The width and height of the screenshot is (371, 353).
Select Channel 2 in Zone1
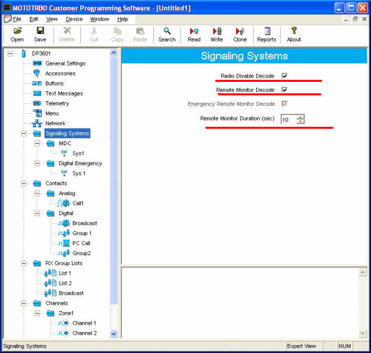(84, 333)
